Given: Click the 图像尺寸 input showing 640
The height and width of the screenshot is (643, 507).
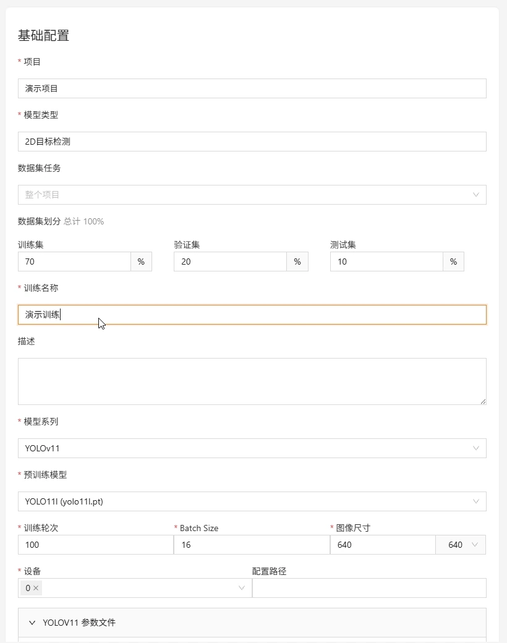Looking at the screenshot, I should (x=383, y=545).
